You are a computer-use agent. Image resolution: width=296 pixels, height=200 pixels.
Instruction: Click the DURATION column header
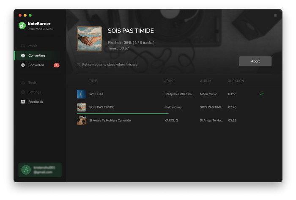pyautogui.click(x=236, y=81)
